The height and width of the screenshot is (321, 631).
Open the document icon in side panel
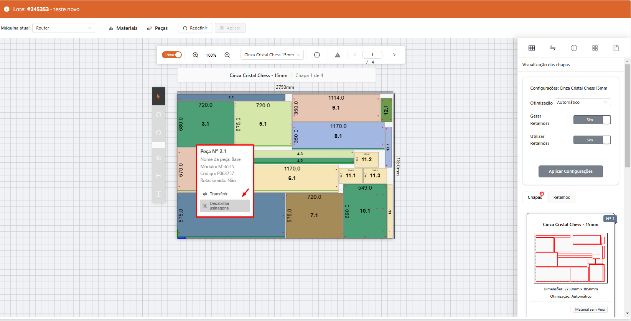(x=616, y=48)
